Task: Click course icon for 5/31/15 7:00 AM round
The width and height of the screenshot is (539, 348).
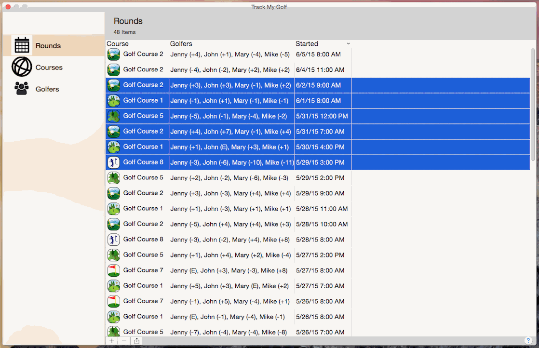Action: 113,132
